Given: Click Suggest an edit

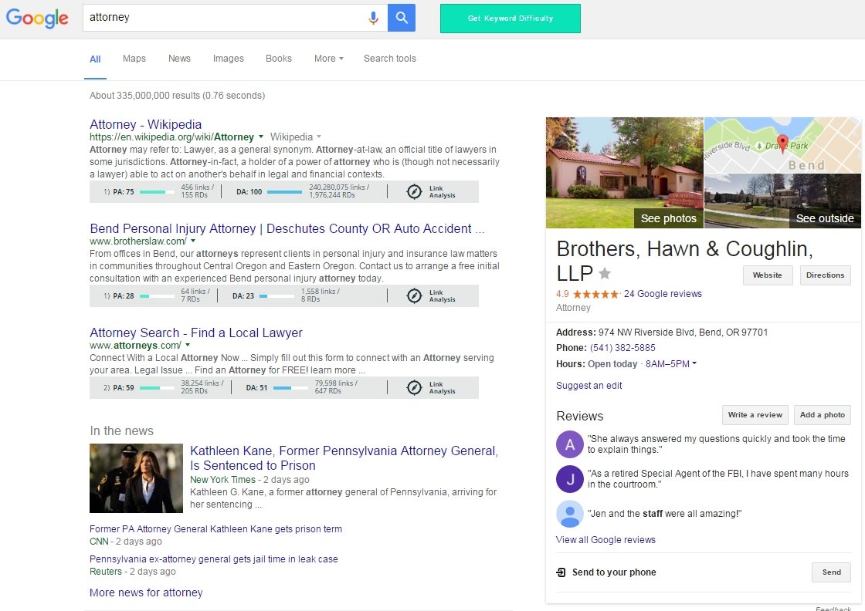Looking at the screenshot, I should (589, 386).
